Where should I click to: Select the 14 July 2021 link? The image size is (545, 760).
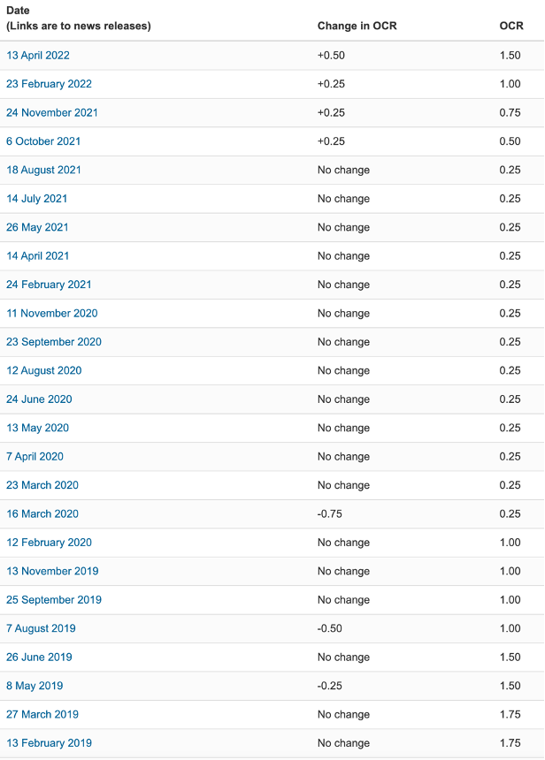[x=37, y=199]
